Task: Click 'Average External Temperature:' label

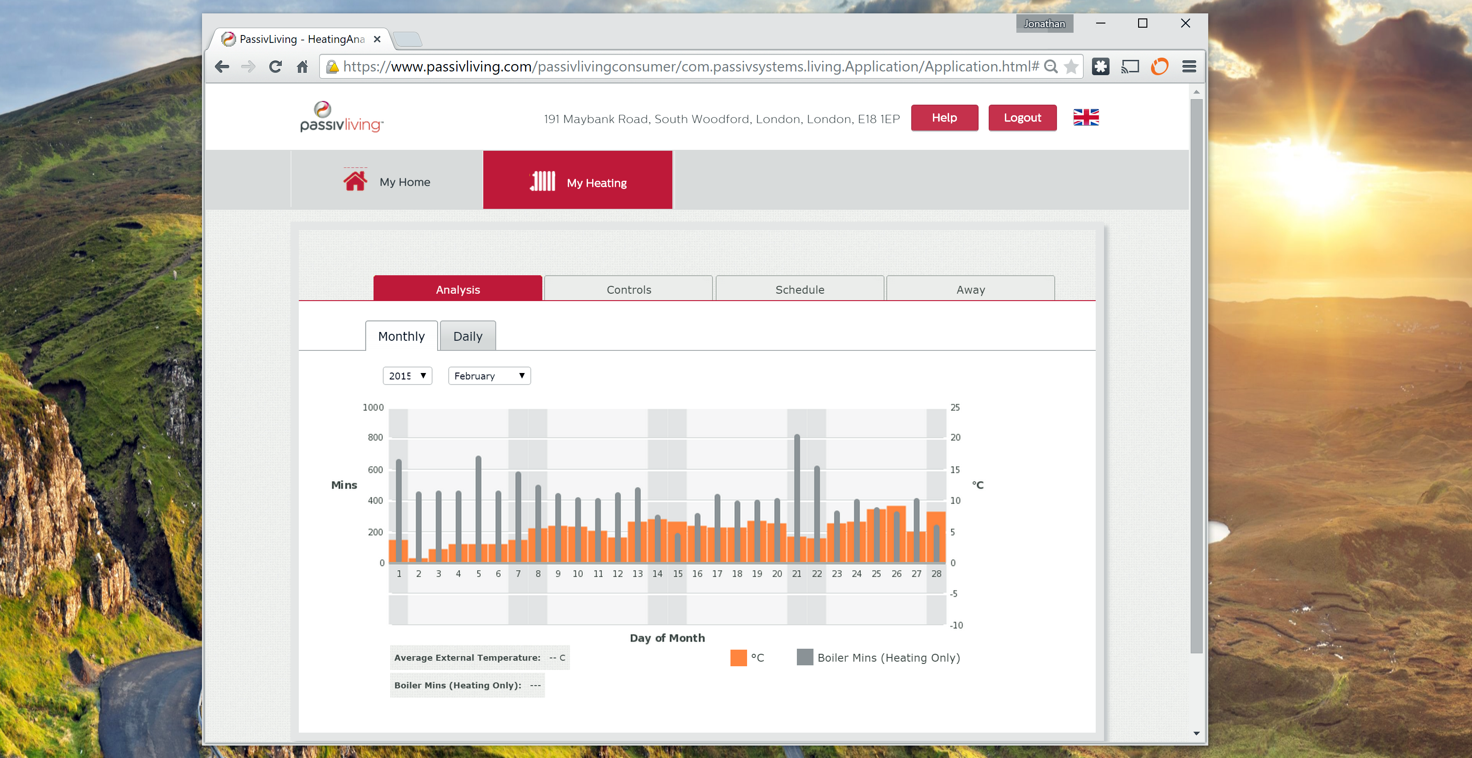Action: (x=467, y=657)
